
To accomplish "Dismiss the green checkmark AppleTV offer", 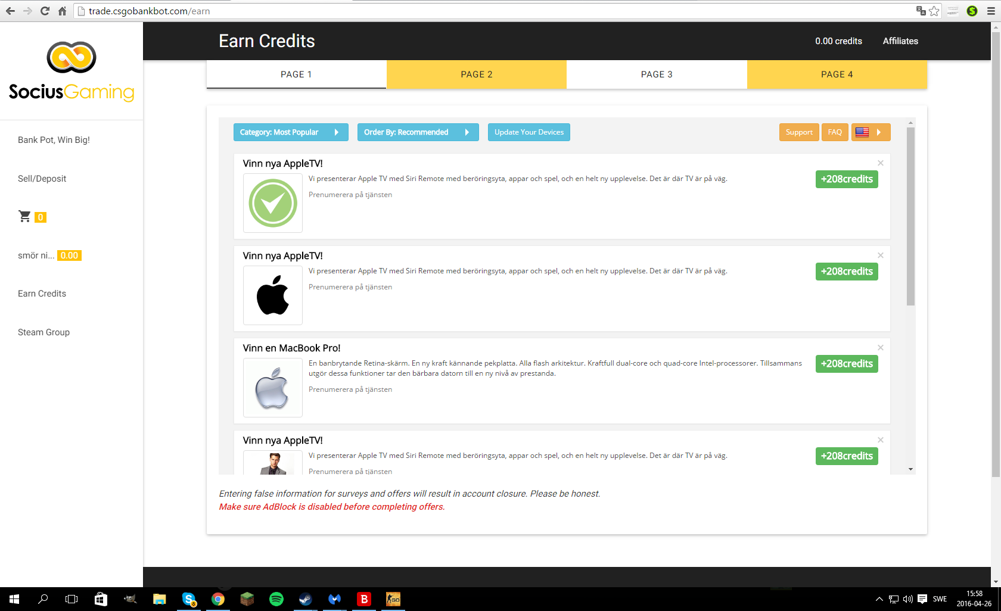I will 881,163.
